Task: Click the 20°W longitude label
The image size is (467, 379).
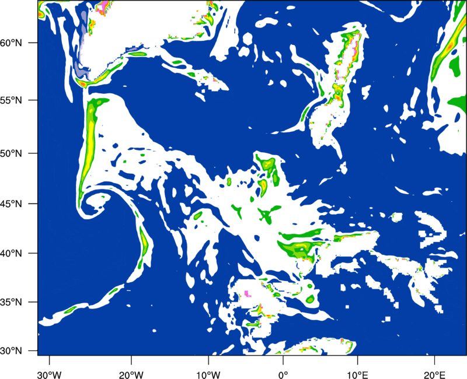Action: coord(131,375)
